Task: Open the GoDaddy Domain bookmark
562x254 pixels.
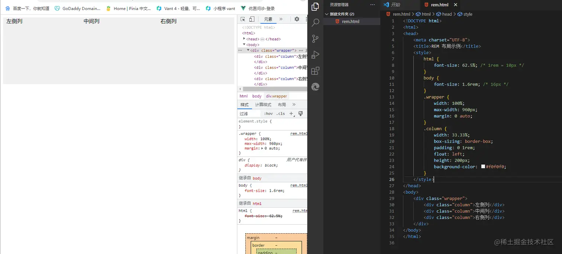Action: tap(77, 8)
